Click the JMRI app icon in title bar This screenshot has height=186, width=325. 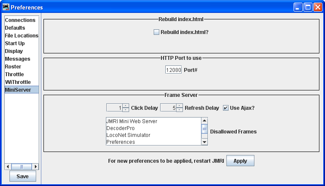(6, 7)
